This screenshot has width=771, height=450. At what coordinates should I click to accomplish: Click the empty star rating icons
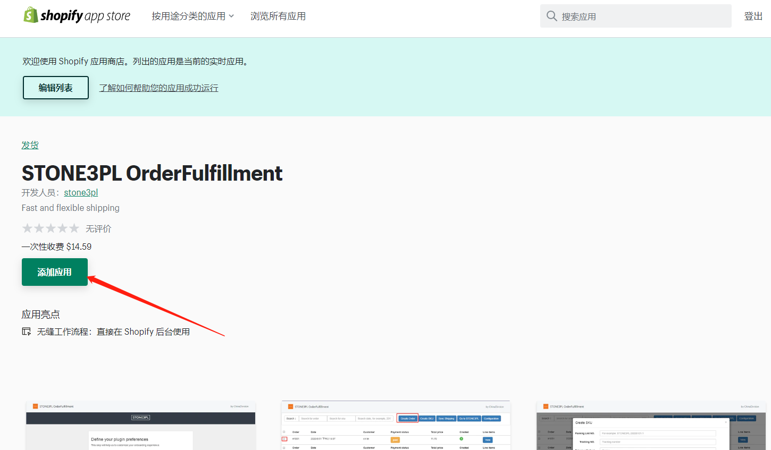click(51, 228)
